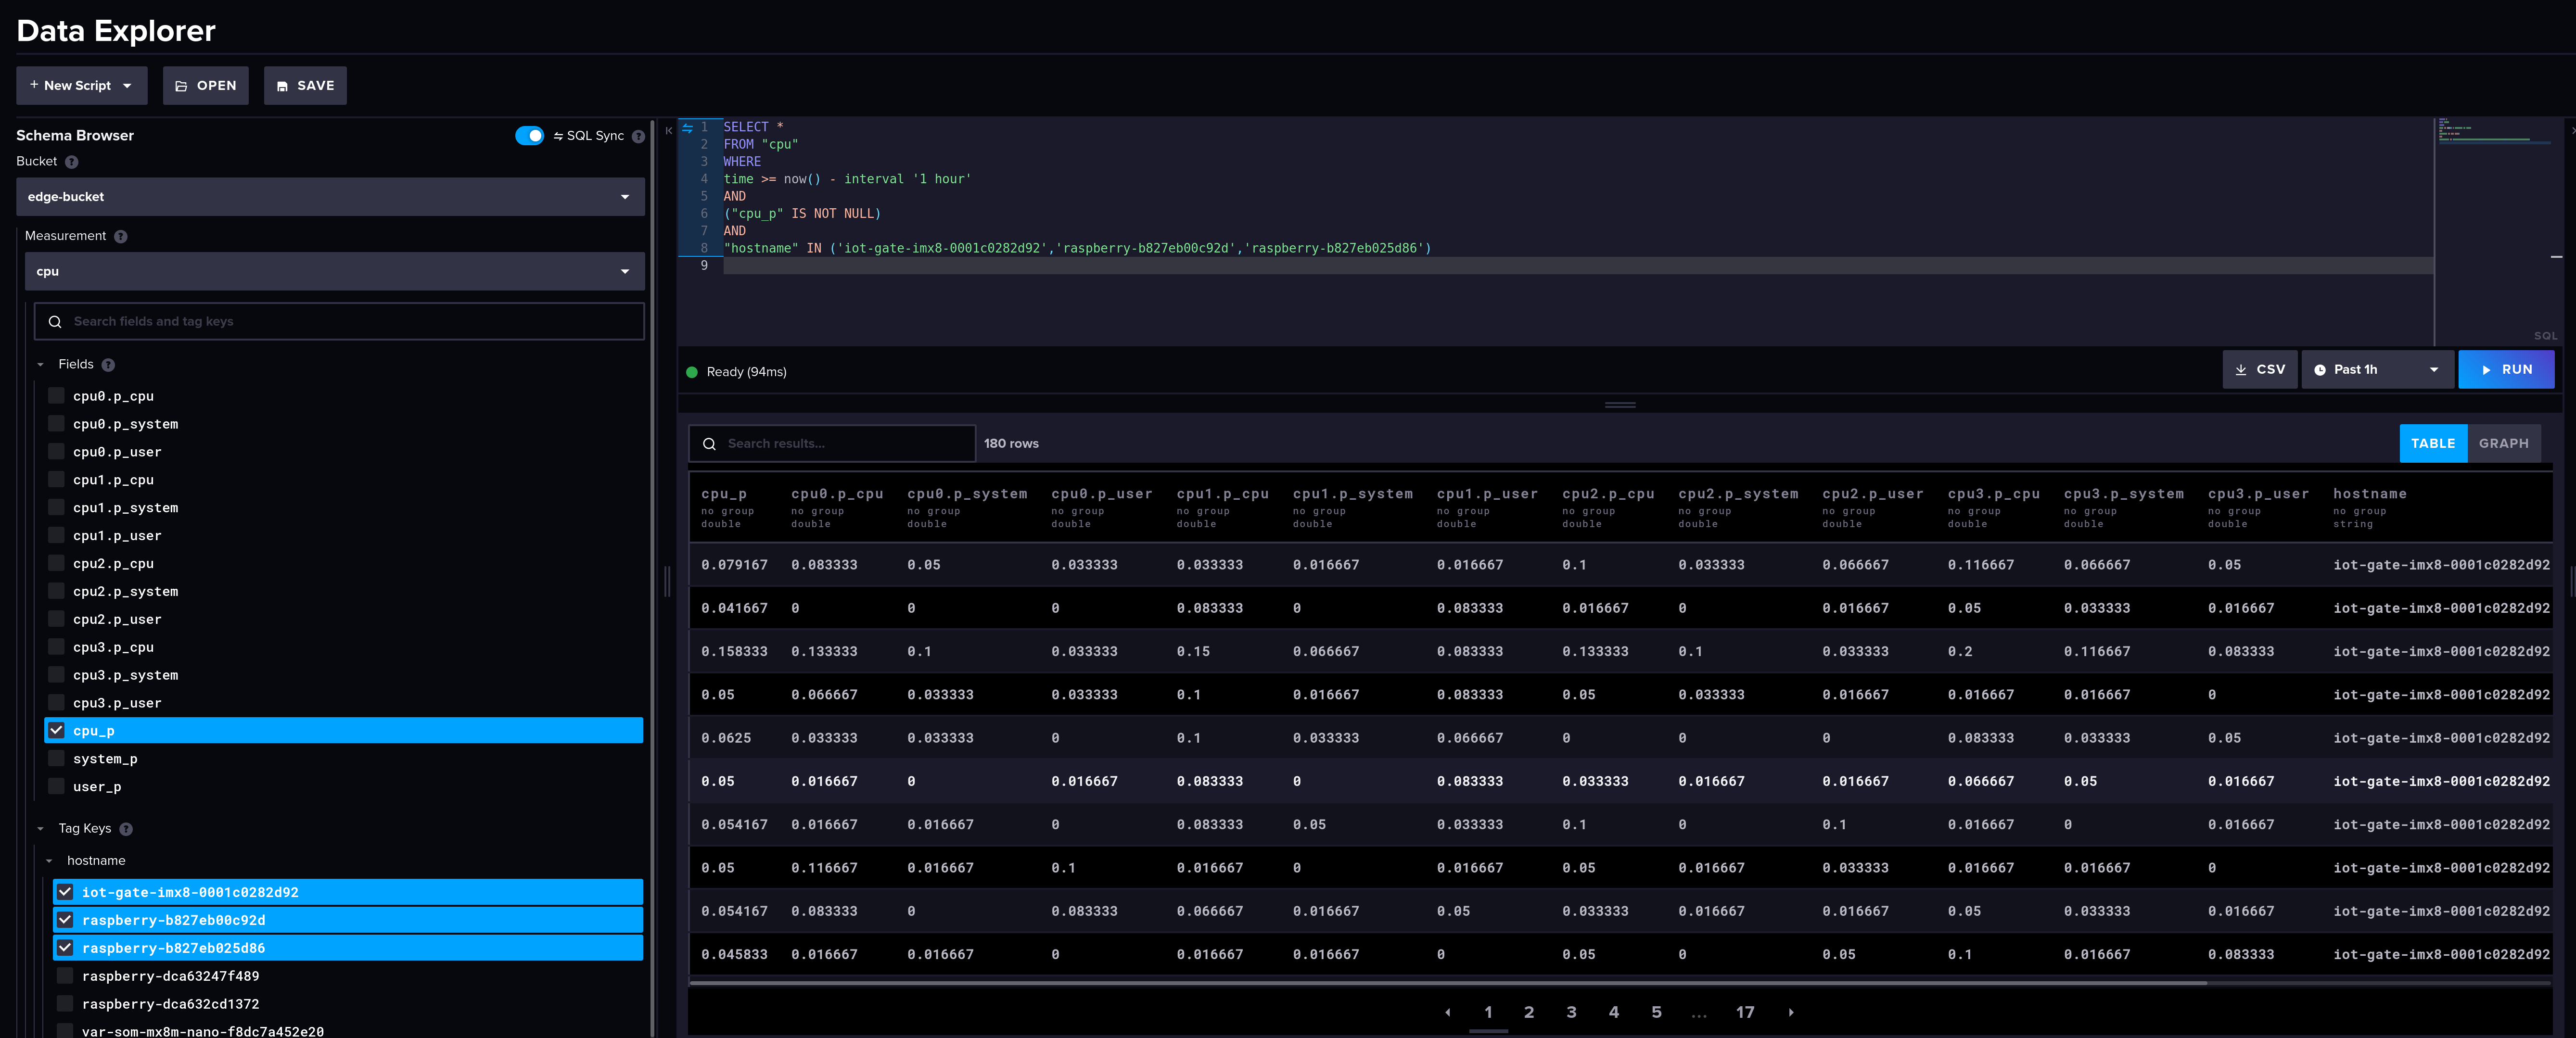The height and width of the screenshot is (1038, 2576).
Task: Click the Measurement help question-mark icon
Action: (x=121, y=237)
